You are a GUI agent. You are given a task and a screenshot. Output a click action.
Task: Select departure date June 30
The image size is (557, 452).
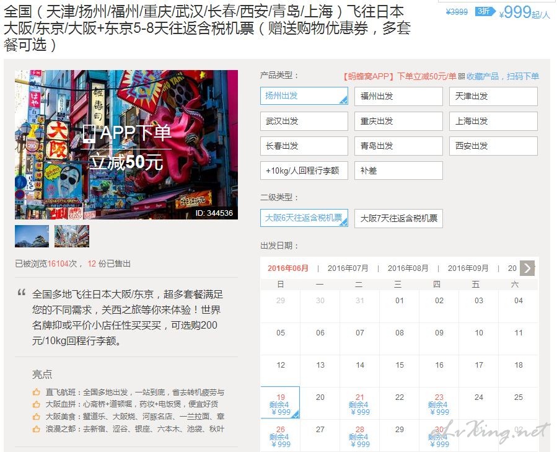[439, 436]
